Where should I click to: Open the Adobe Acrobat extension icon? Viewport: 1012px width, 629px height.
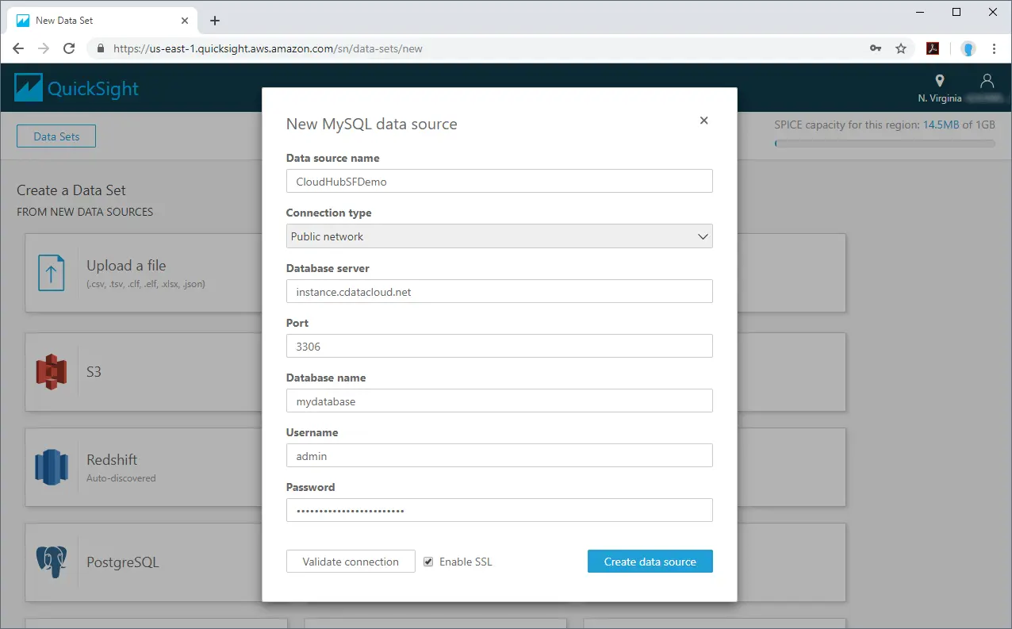(933, 48)
